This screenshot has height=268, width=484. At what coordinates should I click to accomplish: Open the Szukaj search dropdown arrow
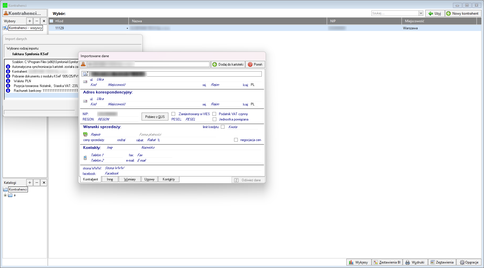421,13
